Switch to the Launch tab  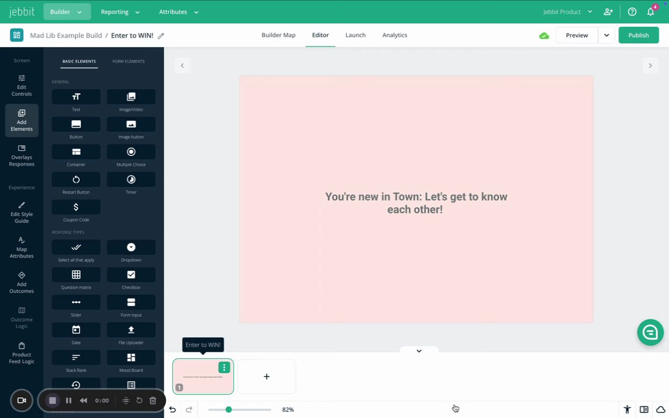click(355, 35)
